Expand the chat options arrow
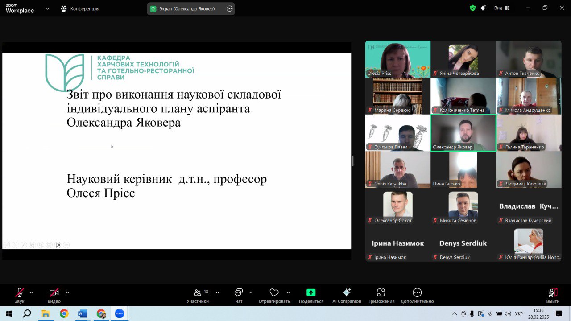Screen dimensions: 571x321 (x=251, y=292)
